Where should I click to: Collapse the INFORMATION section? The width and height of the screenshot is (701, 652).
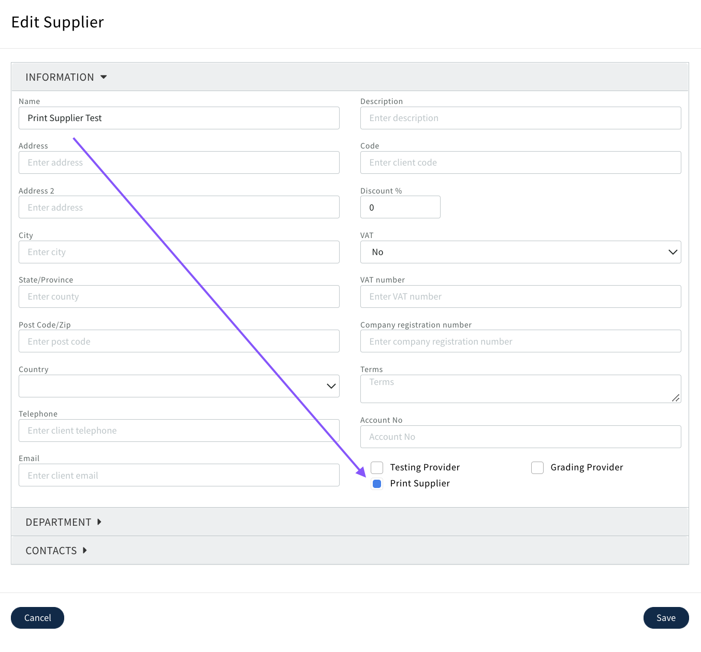tap(66, 77)
